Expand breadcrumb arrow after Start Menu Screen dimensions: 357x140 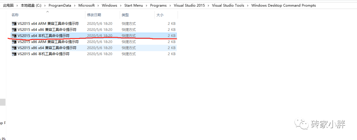(147, 5)
